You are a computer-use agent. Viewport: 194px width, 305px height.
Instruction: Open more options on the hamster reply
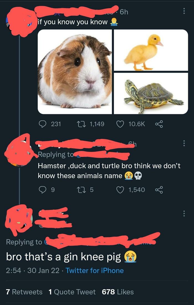click(x=183, y=143)
